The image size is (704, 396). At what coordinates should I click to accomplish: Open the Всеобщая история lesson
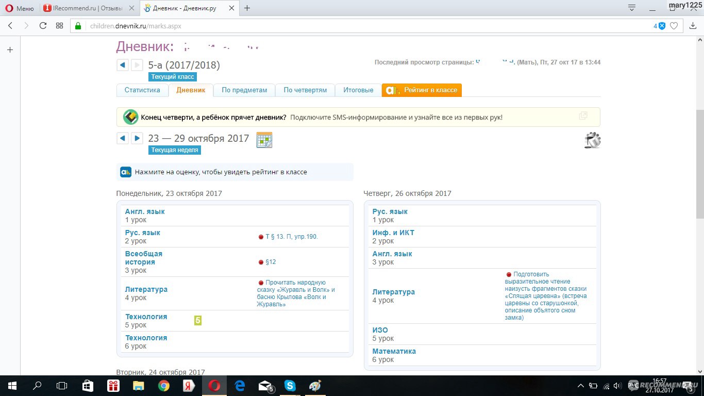point(144,258)
